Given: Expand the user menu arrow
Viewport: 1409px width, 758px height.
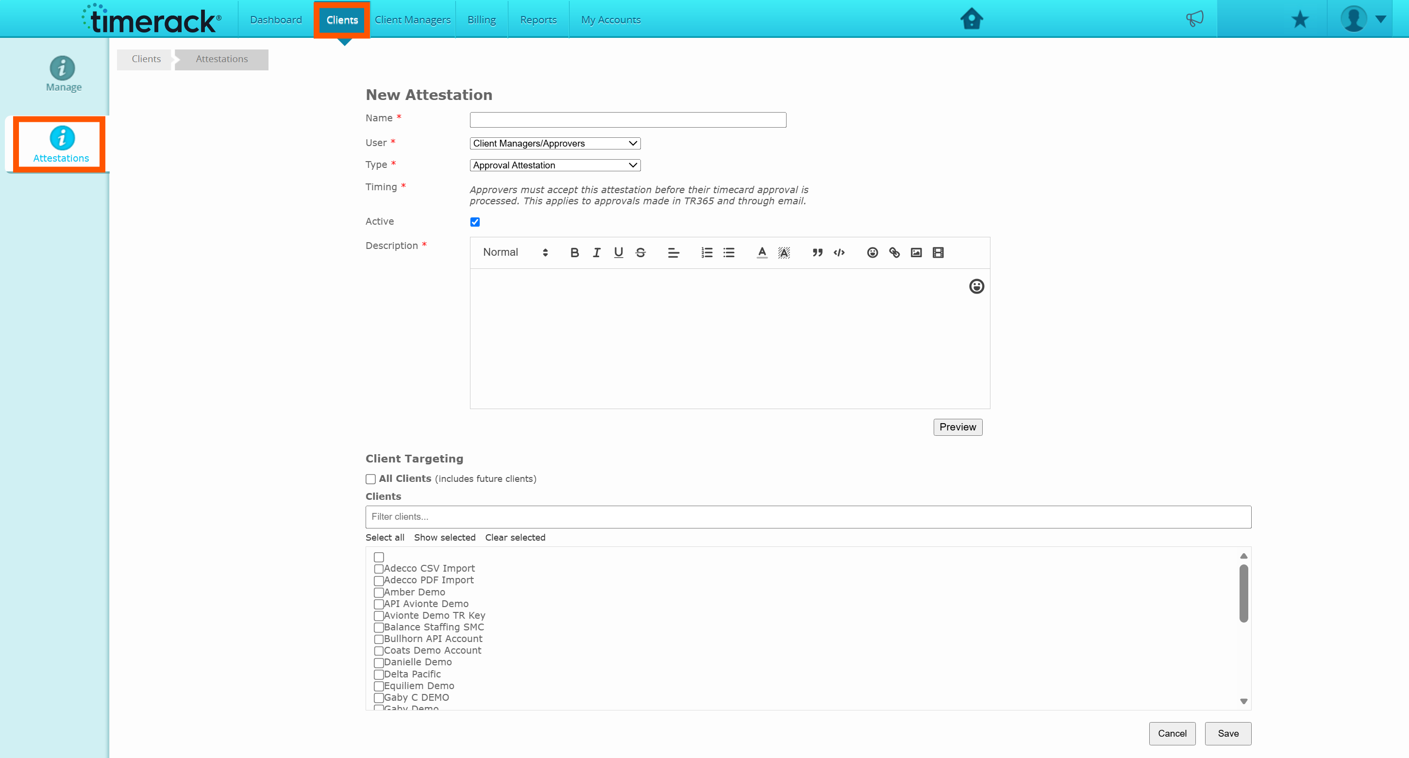Looking at the screenshot, I should [1380, 19].
